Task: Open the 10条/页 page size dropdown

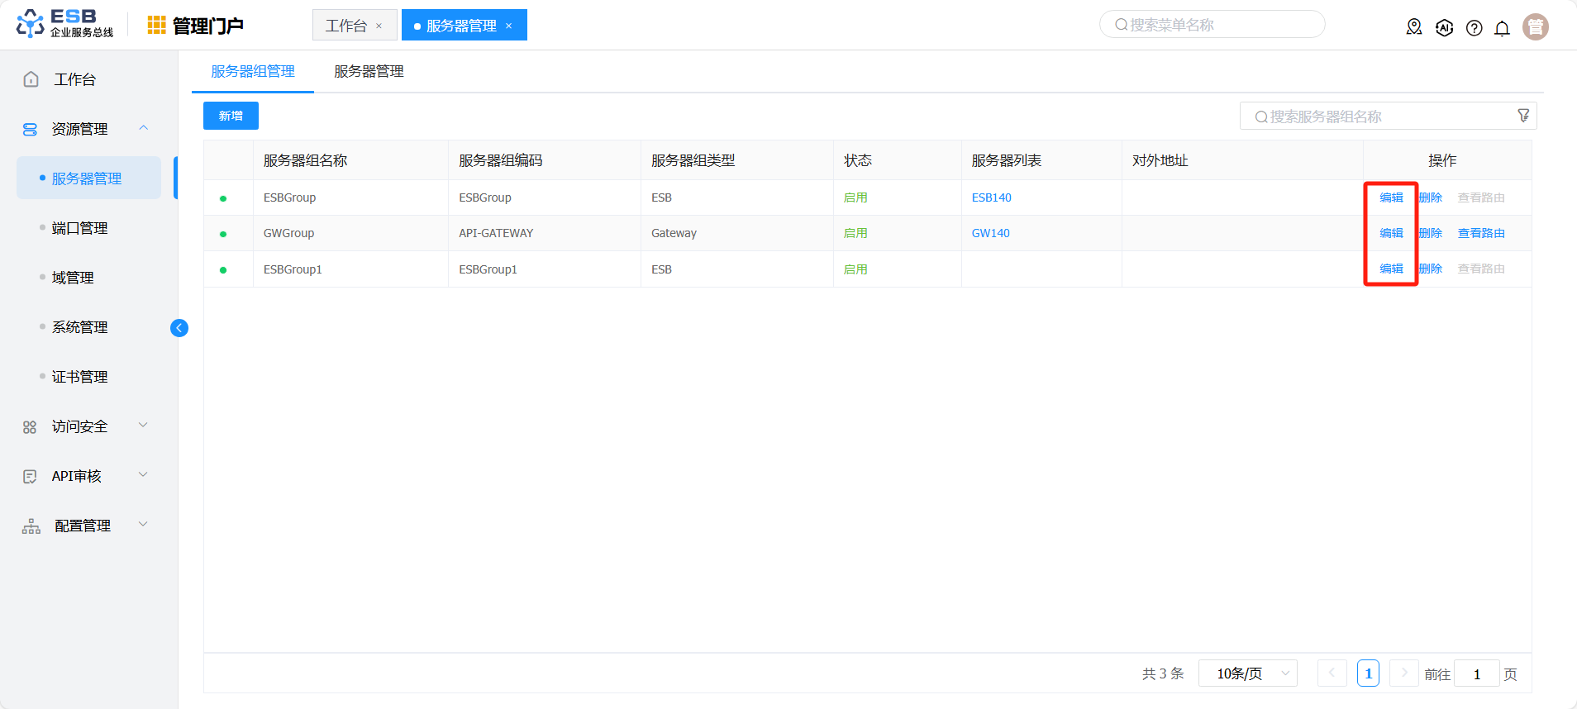Action: click(1247, 673)
